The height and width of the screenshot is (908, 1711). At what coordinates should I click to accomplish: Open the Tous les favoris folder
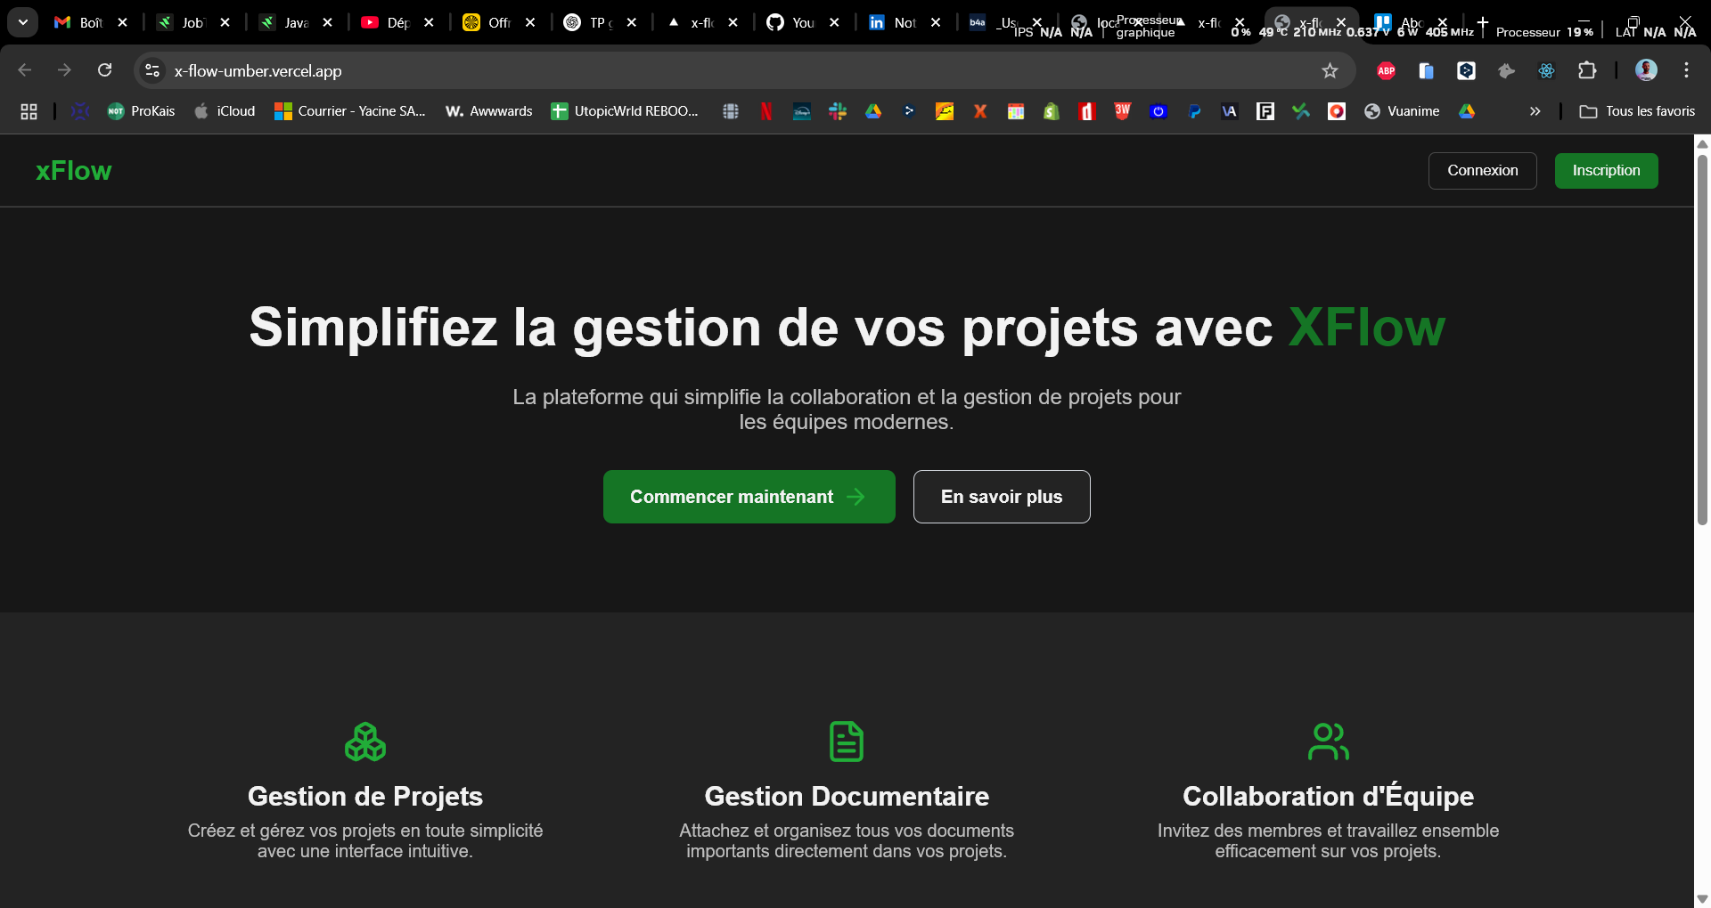(x=1637, y=111)
